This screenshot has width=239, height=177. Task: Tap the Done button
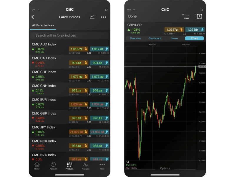click(132, 17)
